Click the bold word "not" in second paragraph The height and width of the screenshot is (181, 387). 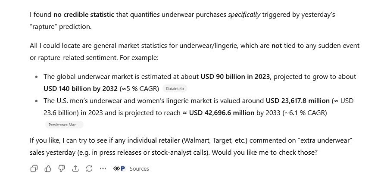click(x=276, y=45)
